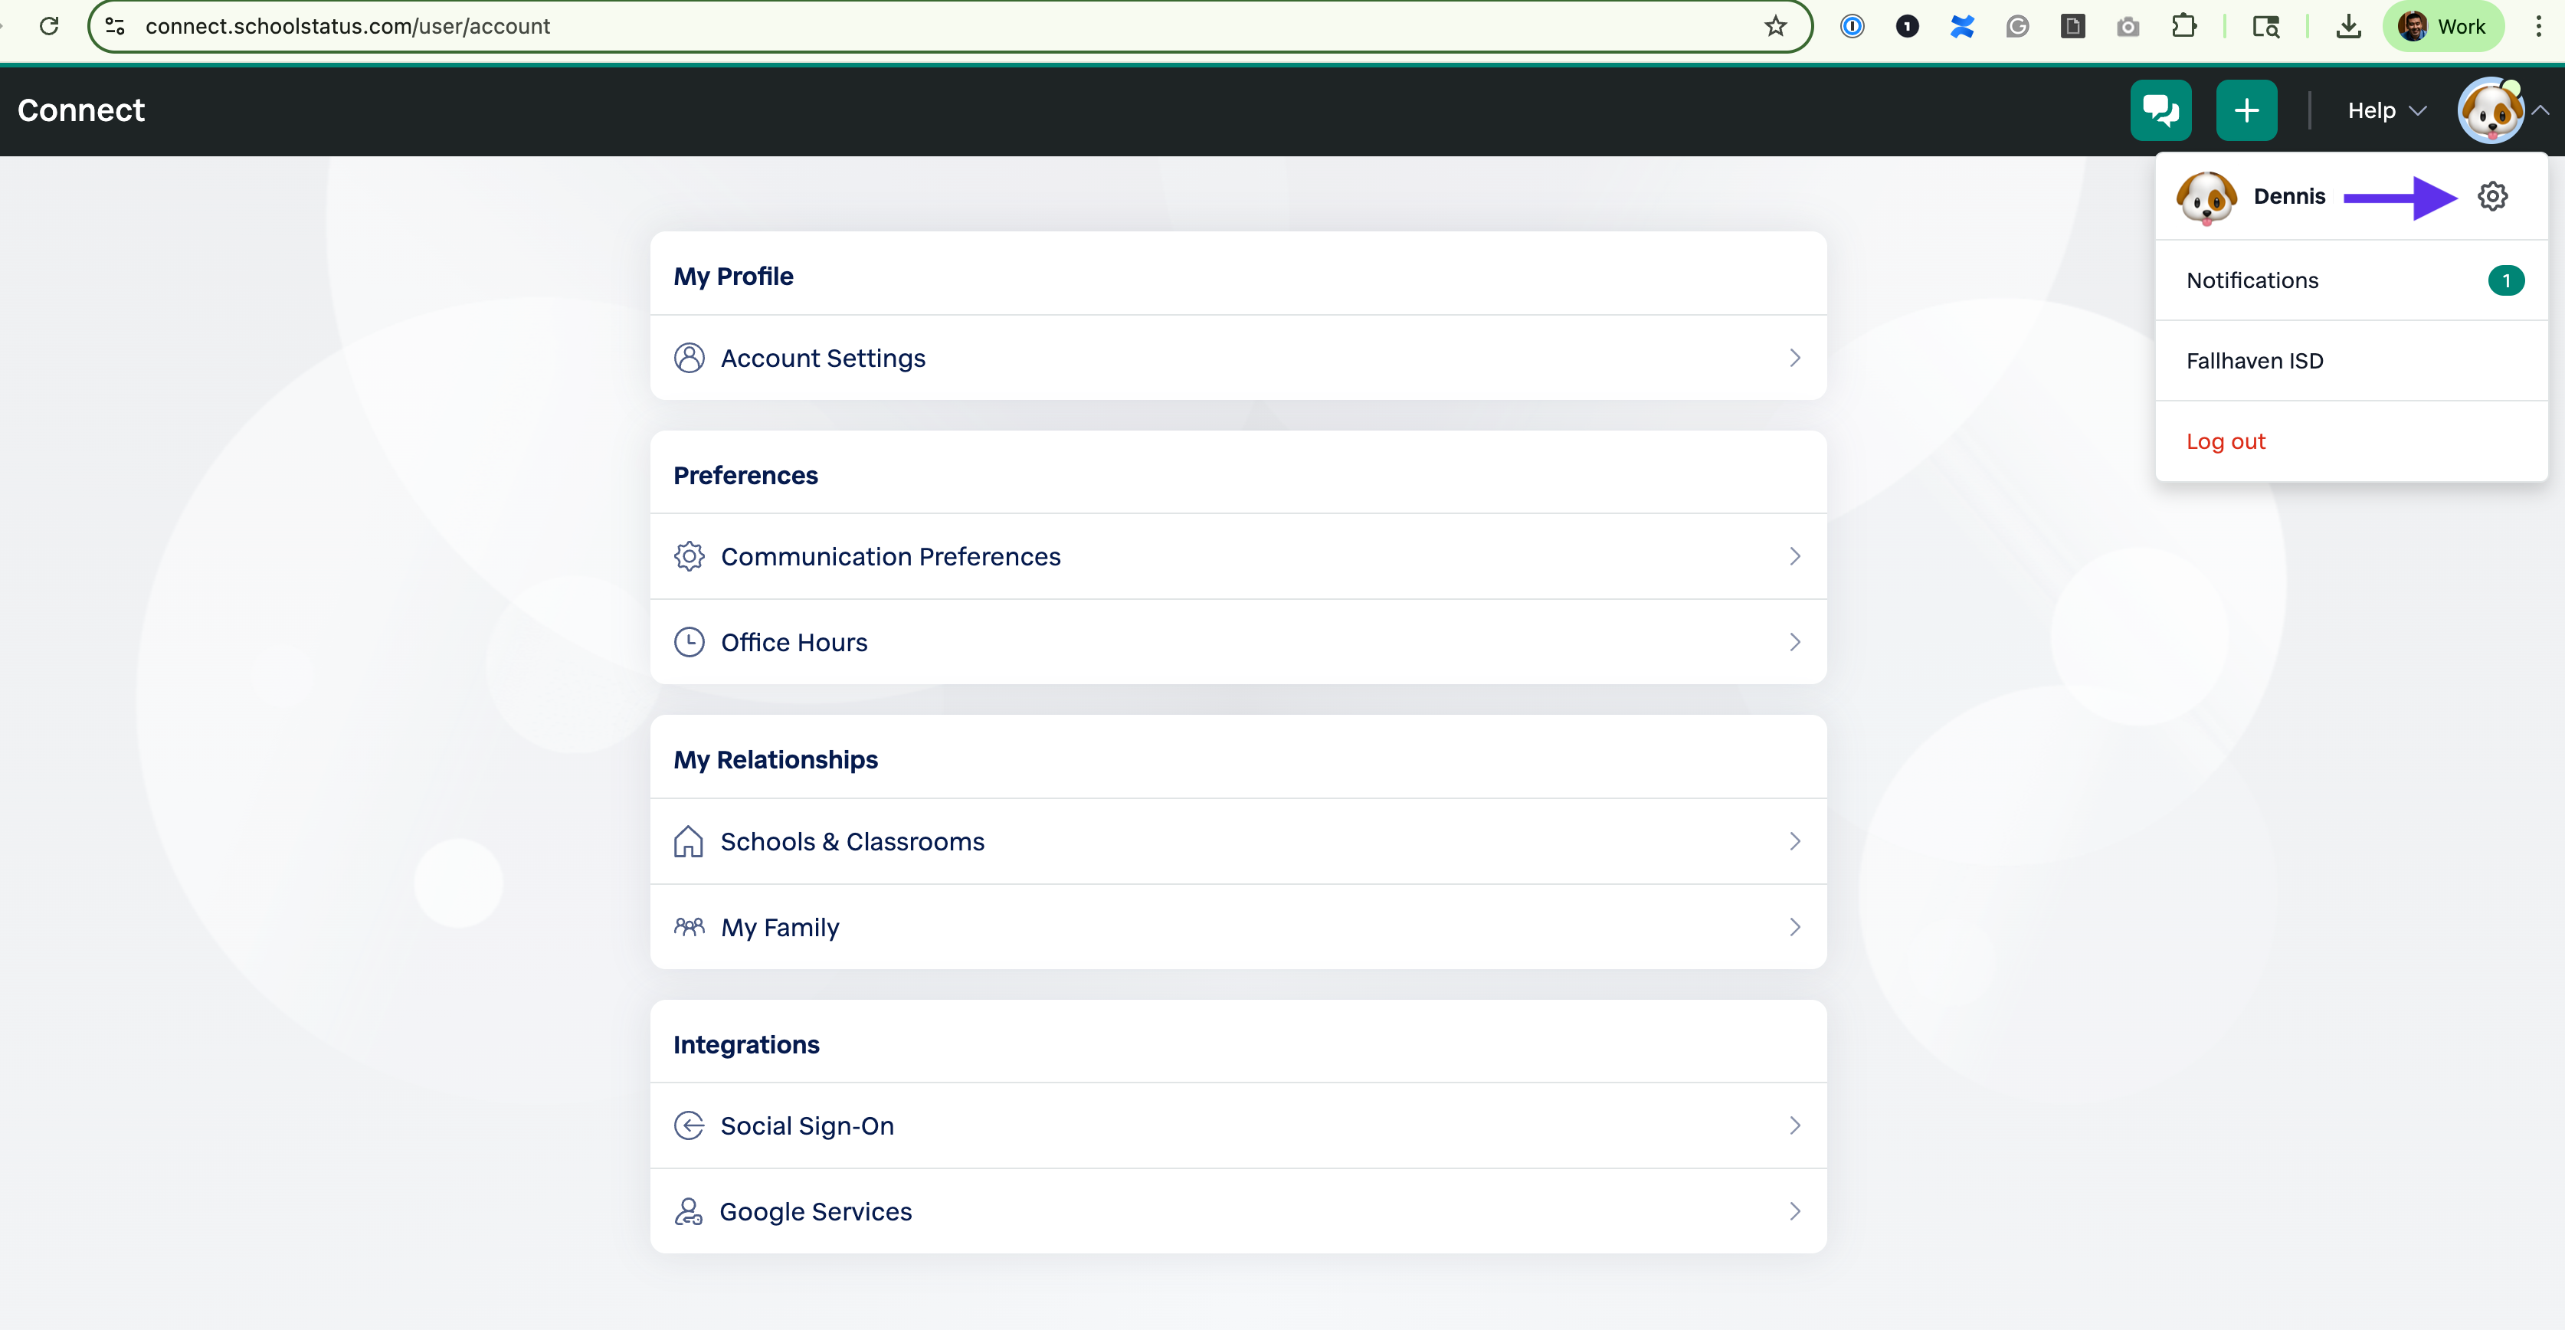Open Notifications from the profile menu
Image resolution: width=2565 pixels, height=1330 pixels.
2252,280
